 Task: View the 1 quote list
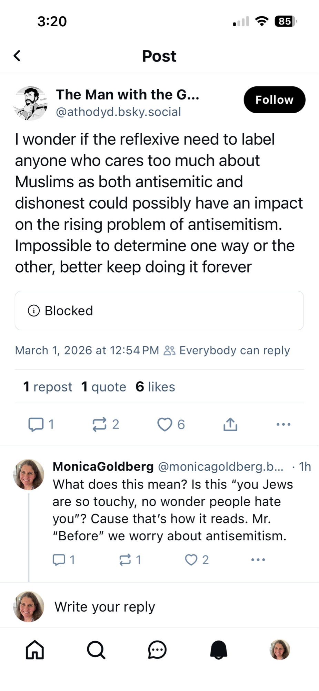(104, 387)
